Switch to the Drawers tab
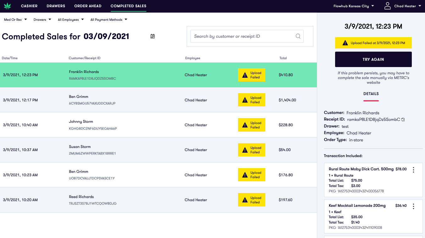This screenshot has width=425, height=238. point(56,6)
